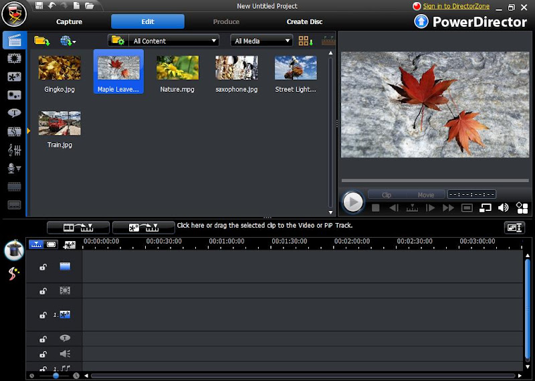Click the save project floppy icon
The image size is (535, 381).
click(39, 6)
